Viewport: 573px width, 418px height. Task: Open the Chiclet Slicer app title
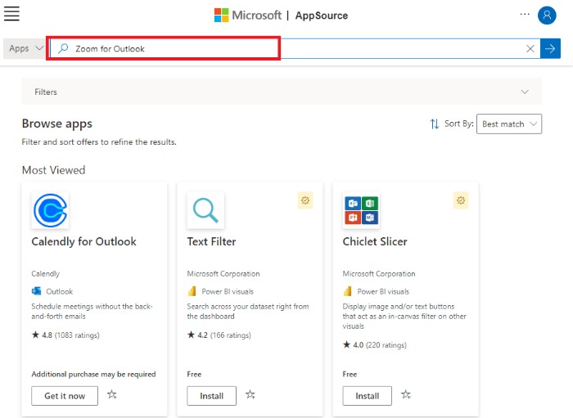(x=375, y=241)
